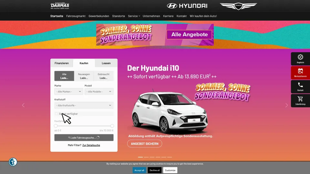Click the Lade Fahrzeugsuche search button
Image resolution: width=310 pixels, height=174 pixels.
(x=84, y=138)
